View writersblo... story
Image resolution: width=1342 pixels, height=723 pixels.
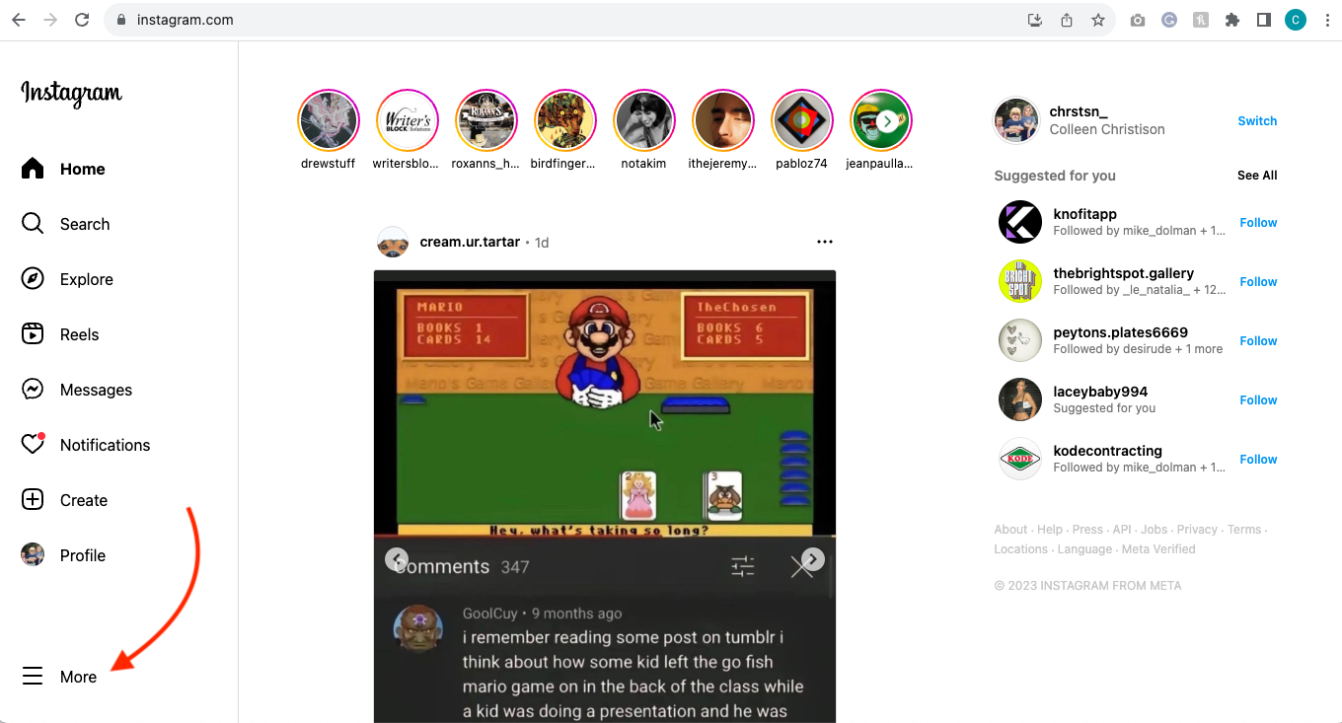[408, 121]
